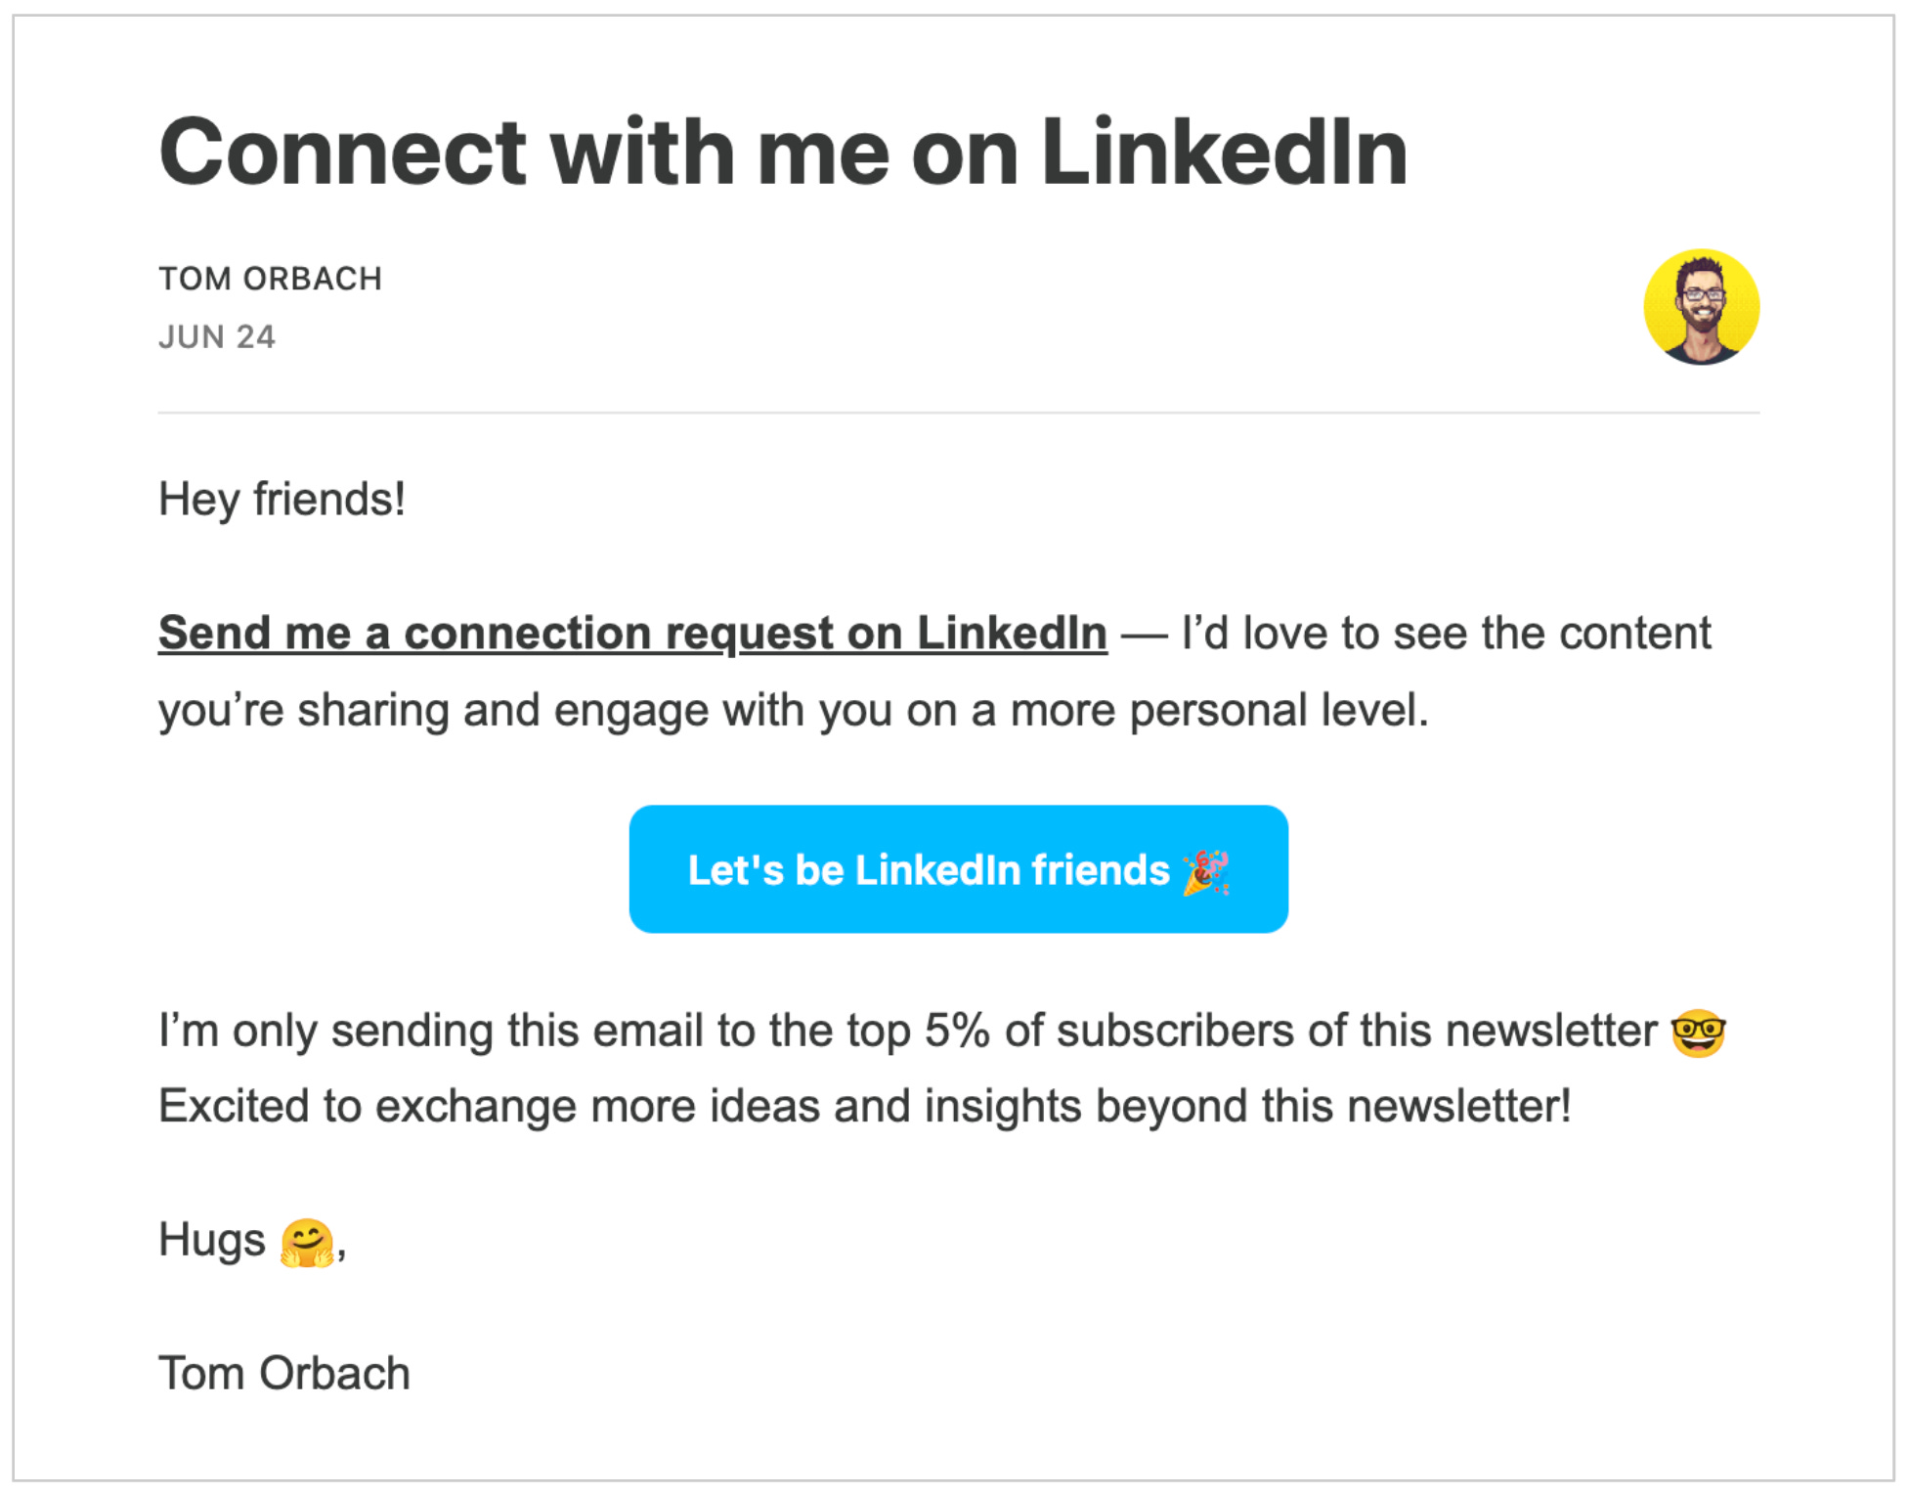
Task: Click the JUN 24 post date
Action: point(217,337)
